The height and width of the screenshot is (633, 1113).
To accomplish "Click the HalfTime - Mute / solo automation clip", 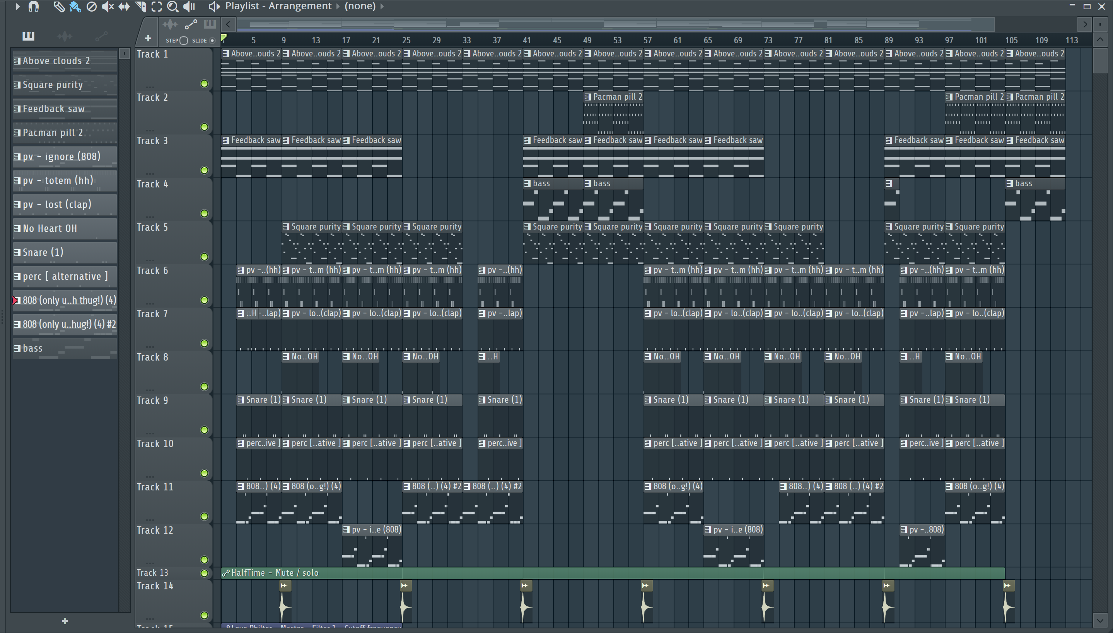I will 613,573.
